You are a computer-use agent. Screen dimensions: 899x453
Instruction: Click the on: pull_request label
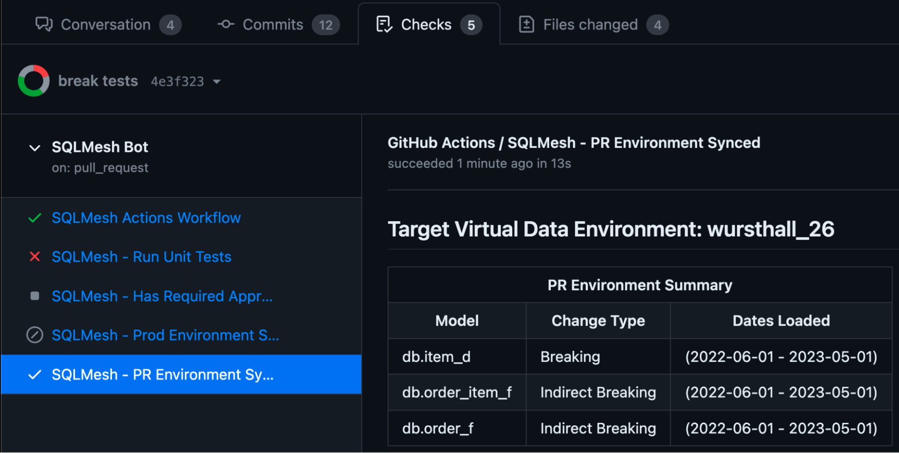pos(100,168)
